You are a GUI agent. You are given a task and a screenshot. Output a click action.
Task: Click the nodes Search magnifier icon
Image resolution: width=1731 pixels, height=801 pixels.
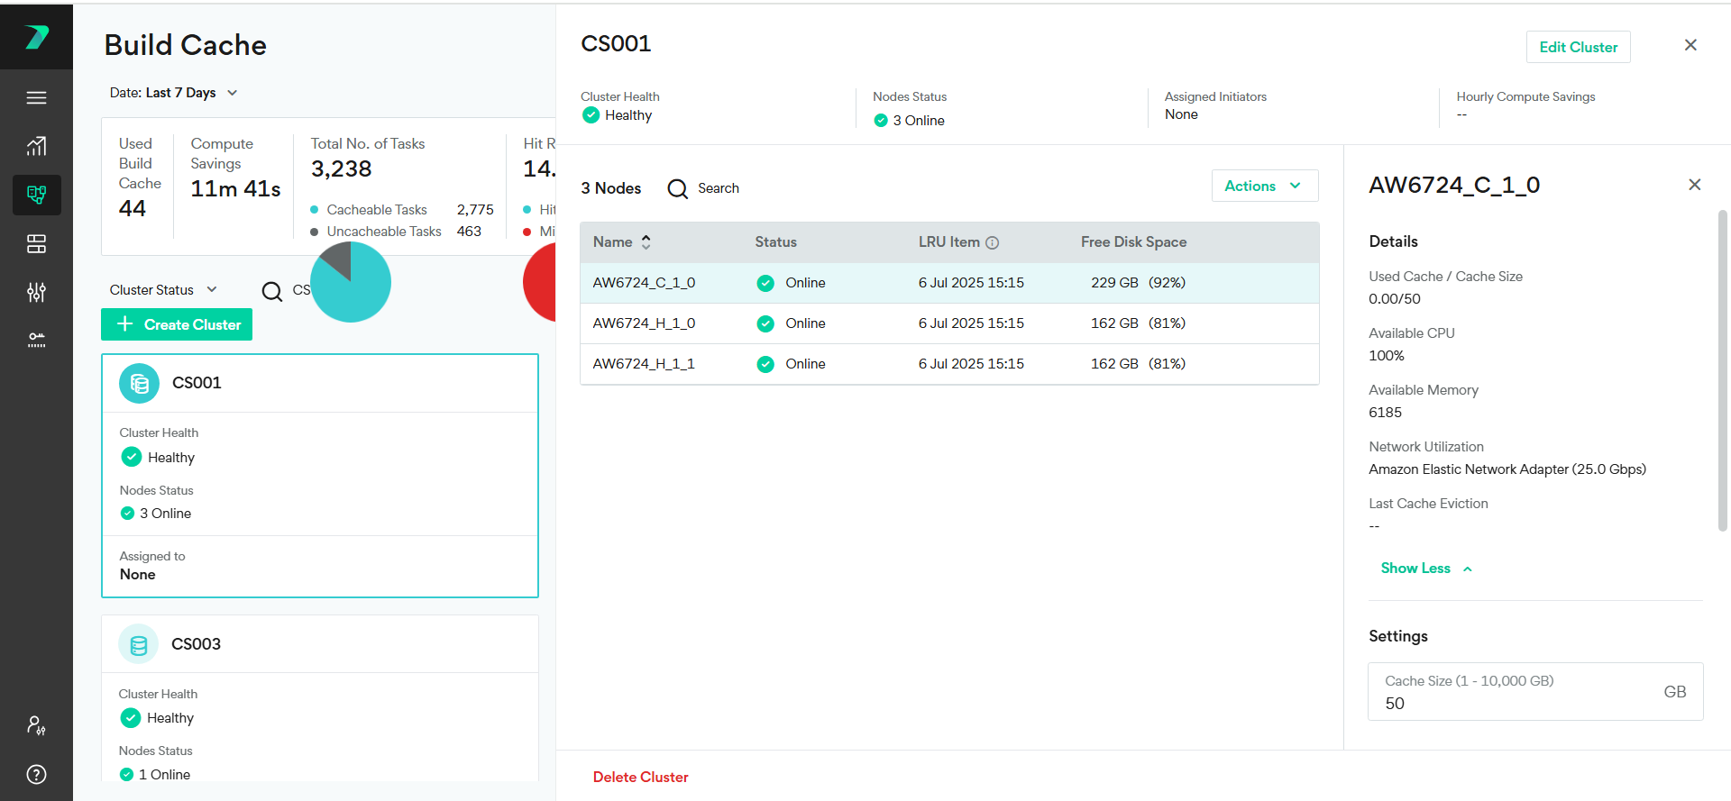pos(677,188)
